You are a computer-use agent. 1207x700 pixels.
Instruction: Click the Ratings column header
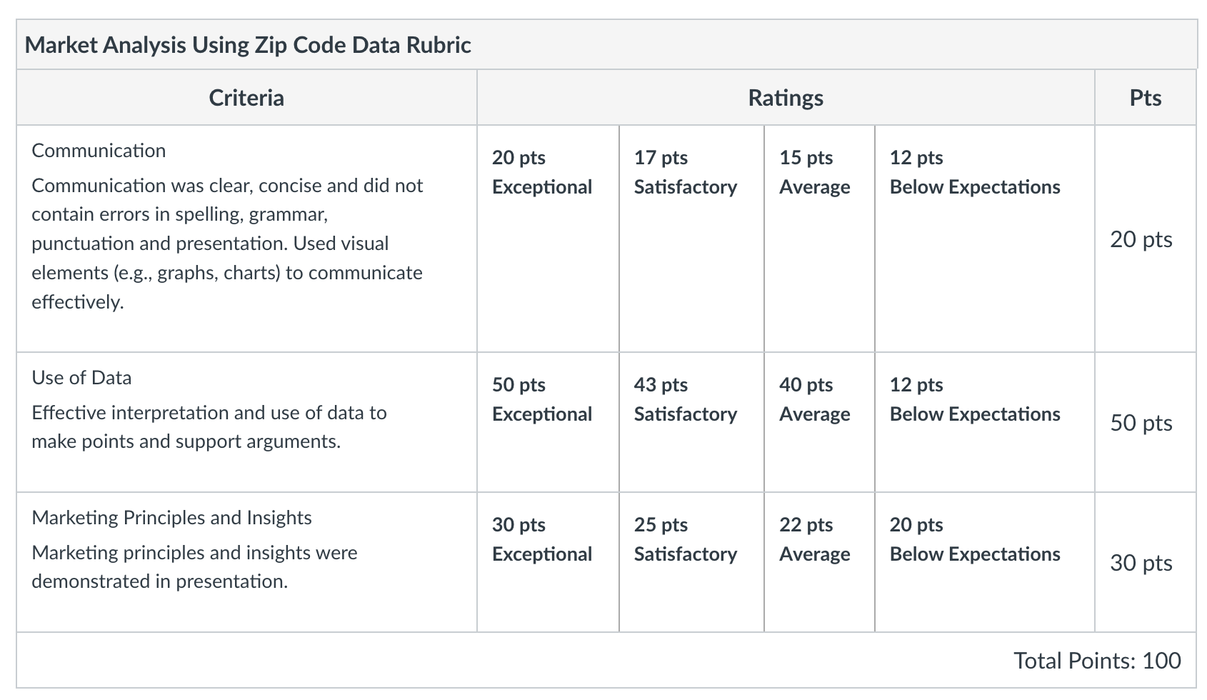click(786, 97)
